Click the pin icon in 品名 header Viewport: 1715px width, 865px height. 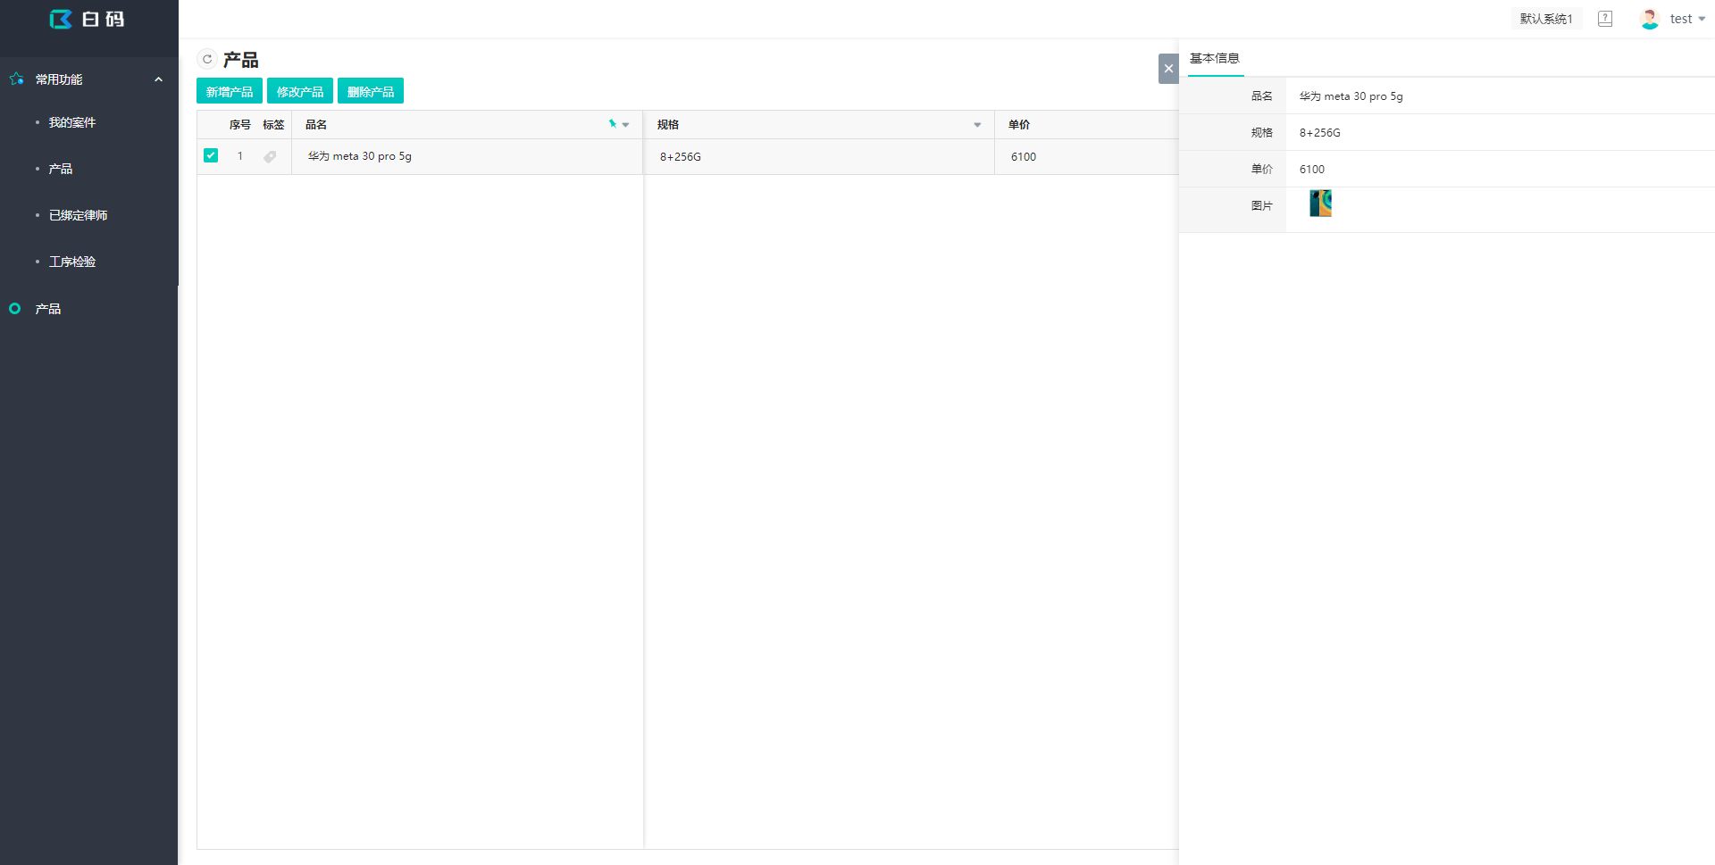point(613,124)
